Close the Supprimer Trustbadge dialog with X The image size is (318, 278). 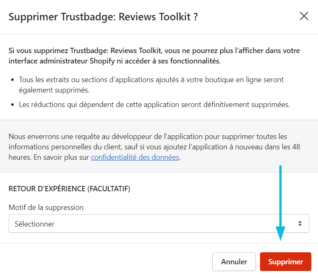click(304, 16)
